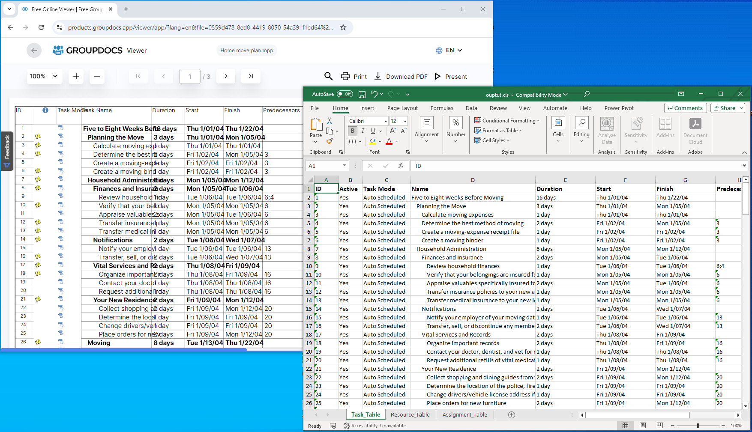
Task: Click the Excel zoom slider handle
Action: 698,426
